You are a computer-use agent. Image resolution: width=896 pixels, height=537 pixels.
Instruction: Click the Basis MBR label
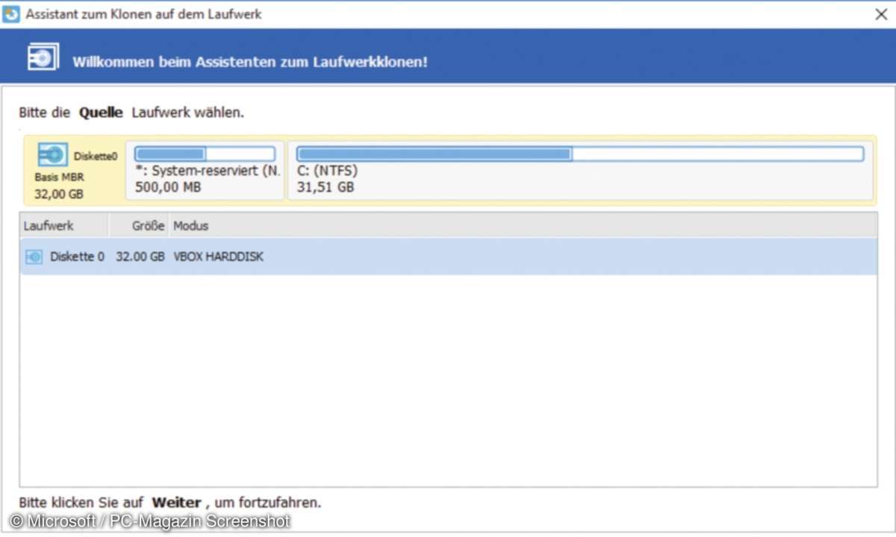pyautogui.click(x=59, y=178)
